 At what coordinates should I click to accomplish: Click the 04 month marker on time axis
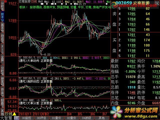(x=69, y=114)
